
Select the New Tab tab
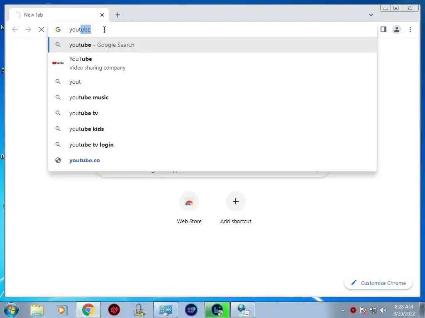pos(59,15)
